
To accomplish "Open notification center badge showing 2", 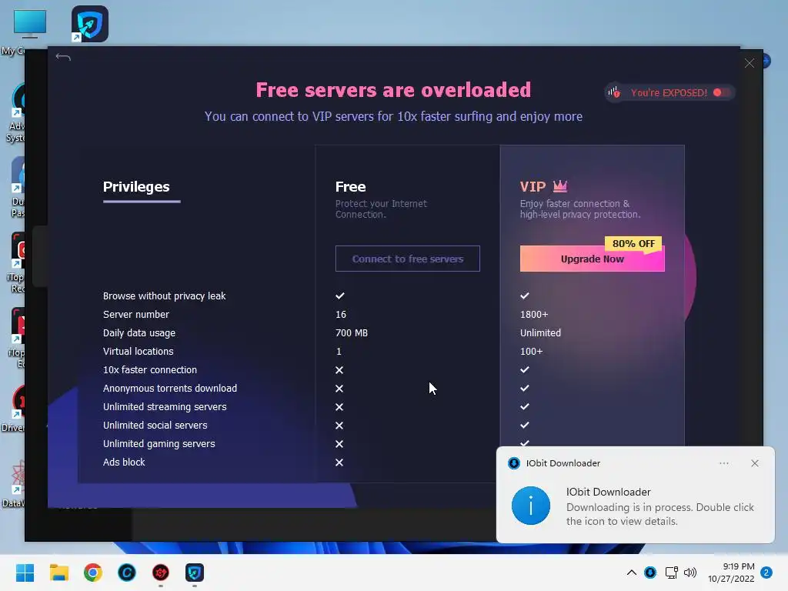I will (766, 573).
